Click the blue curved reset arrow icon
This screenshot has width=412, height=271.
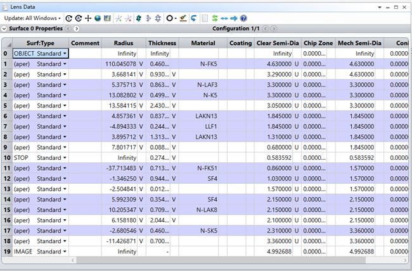click(193, 18)
